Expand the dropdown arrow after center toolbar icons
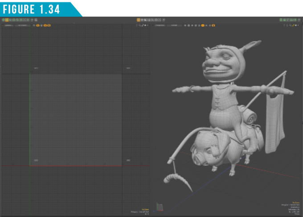The height and width of the screenshot is (217, 303). (164, 20)
